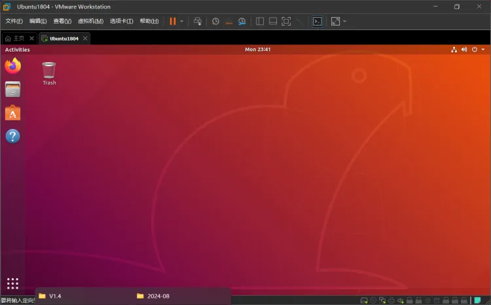Take a snapshot of this virtual machine
Image resolution: width=491 pixels, height=305 pixels.
click(215, 22)
